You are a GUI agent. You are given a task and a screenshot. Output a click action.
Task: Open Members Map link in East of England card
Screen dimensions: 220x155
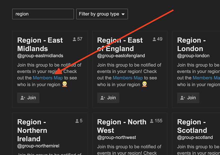tap(128, 78)
